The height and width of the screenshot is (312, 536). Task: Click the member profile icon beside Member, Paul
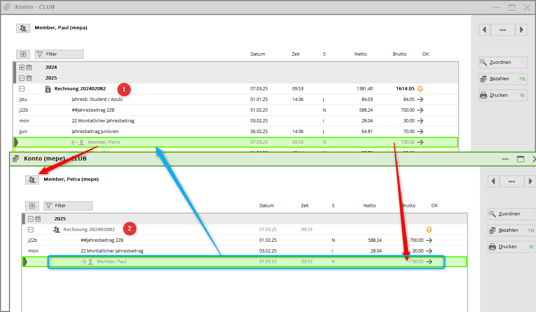tap(23, 28)
